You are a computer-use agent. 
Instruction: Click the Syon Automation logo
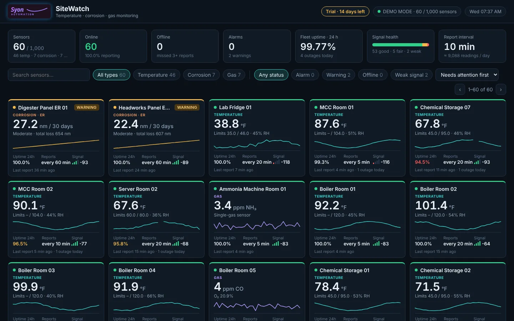(29, 11)
